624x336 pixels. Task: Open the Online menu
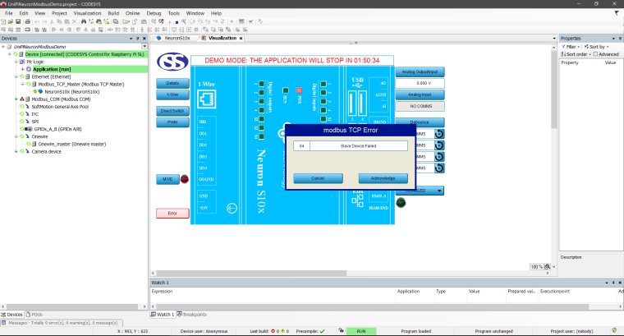pos(132,13)
